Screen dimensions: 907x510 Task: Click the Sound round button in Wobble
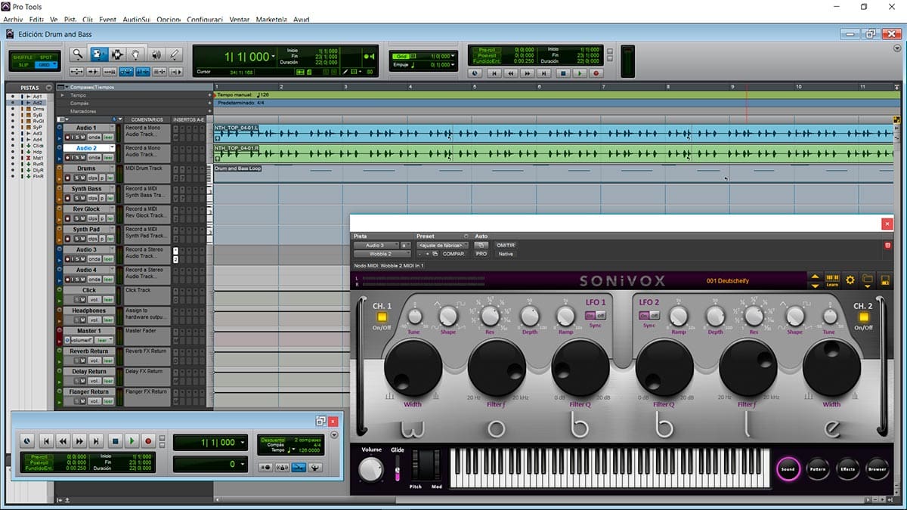coord(788,469)
